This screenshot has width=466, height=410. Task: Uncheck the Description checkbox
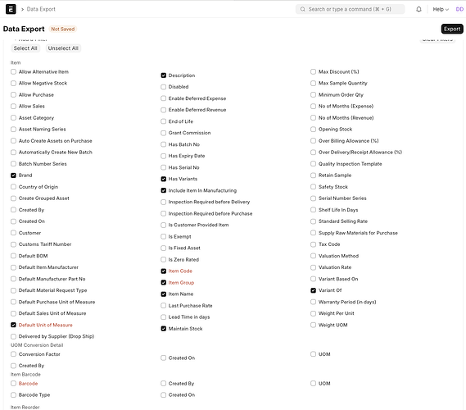pyautogui.click(x=164, y=75)
